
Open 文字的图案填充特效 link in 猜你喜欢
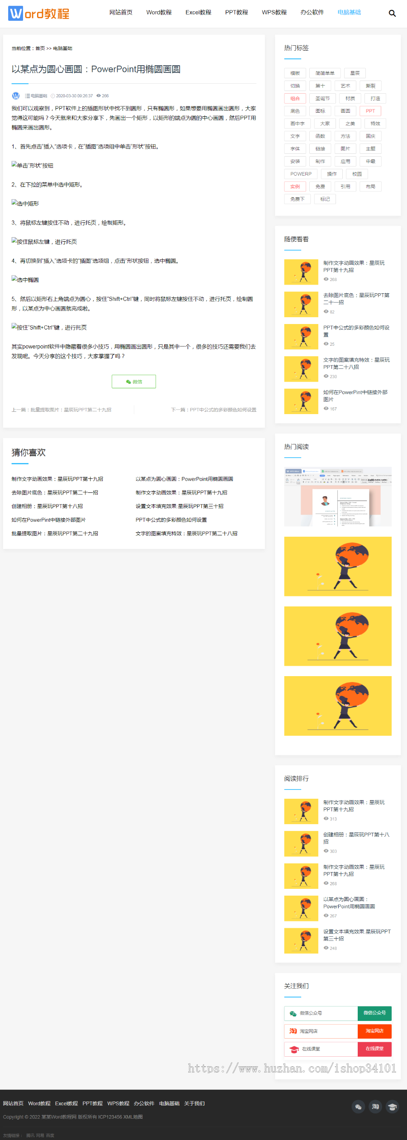[186, 534]
